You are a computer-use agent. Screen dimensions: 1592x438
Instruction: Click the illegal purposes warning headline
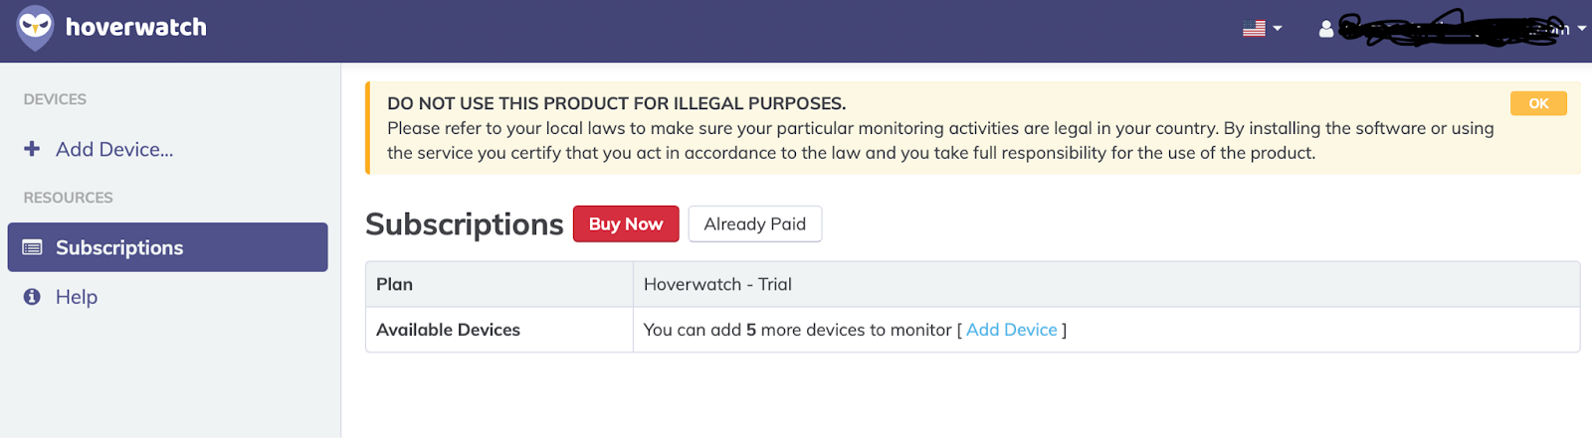coord(616,103)
